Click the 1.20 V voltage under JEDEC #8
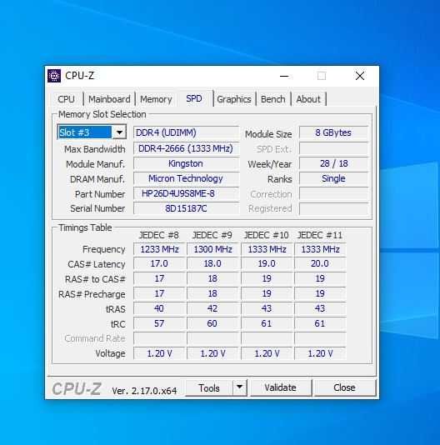The height and width of the screenshot is (445, 440). 159,353
